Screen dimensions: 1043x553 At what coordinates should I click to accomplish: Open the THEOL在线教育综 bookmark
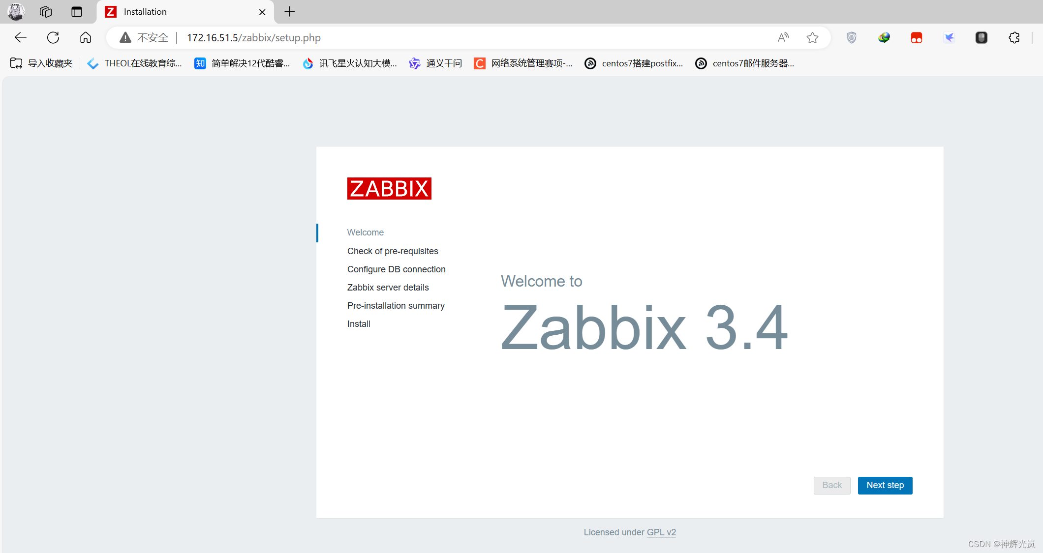(x=134, y=63)
